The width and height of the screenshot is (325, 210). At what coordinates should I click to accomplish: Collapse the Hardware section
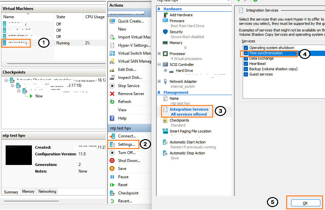(159, 9)
